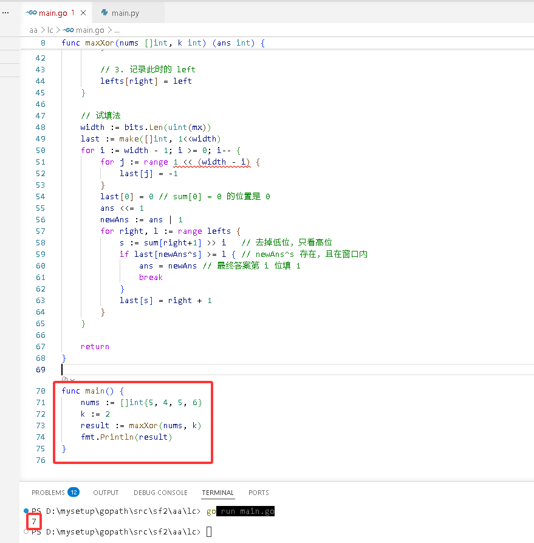534x543 pixels.
Task: Switch to the DEBUG CONSOLE tab
Action: (160, 493)
